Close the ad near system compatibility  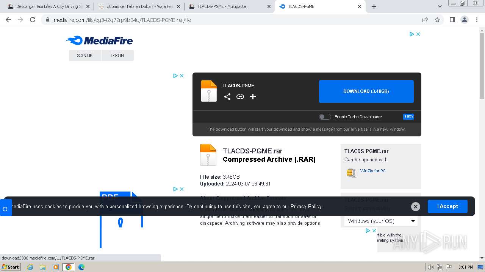374,230
